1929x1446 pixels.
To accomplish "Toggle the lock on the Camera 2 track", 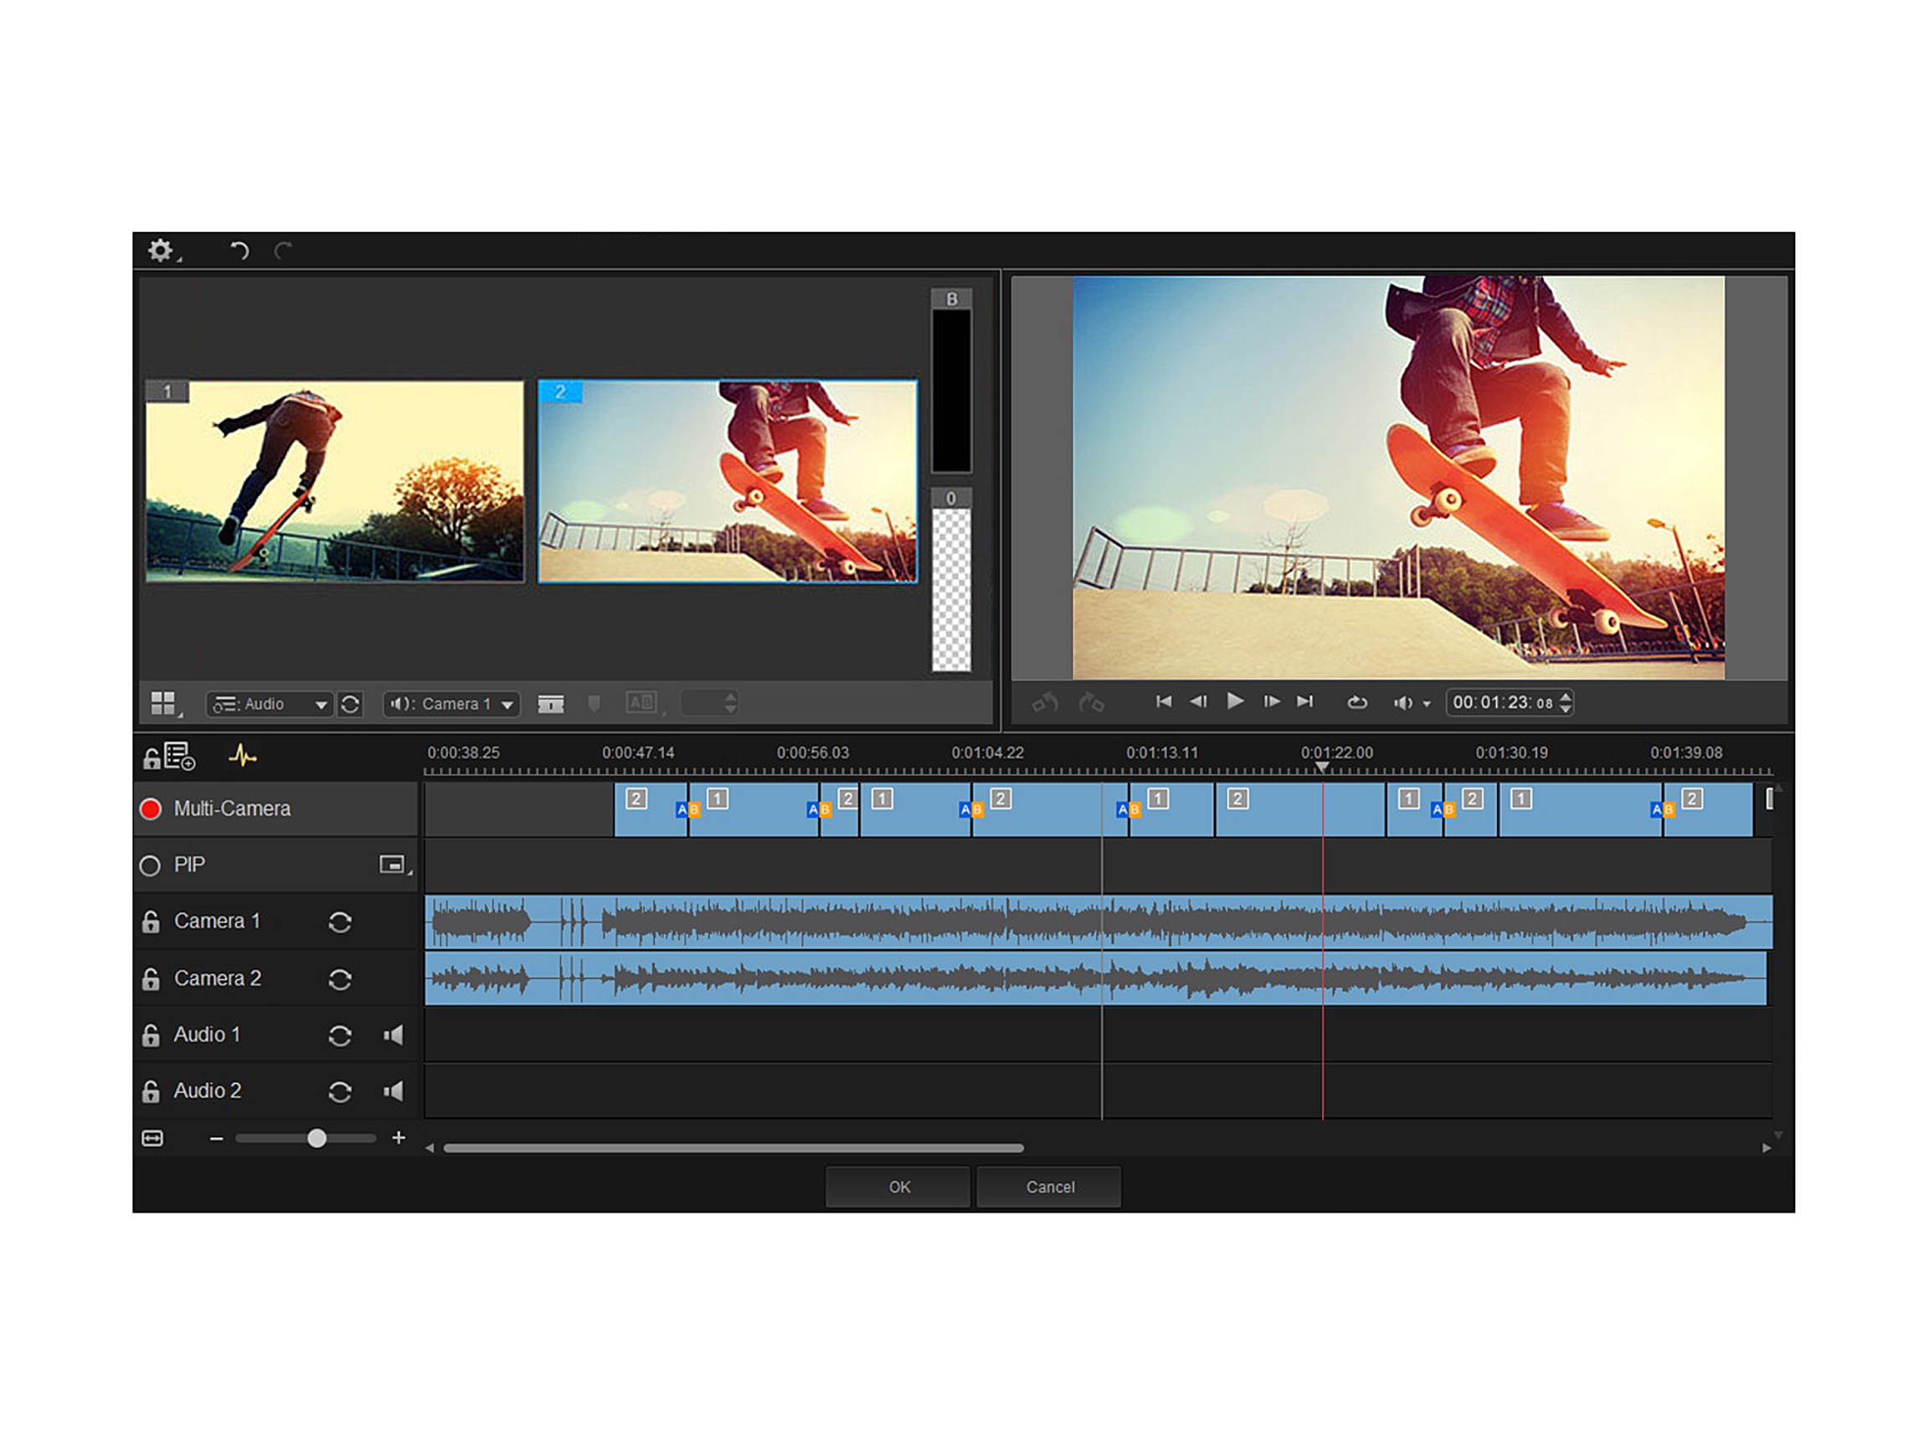I will (x=151, y=978).
